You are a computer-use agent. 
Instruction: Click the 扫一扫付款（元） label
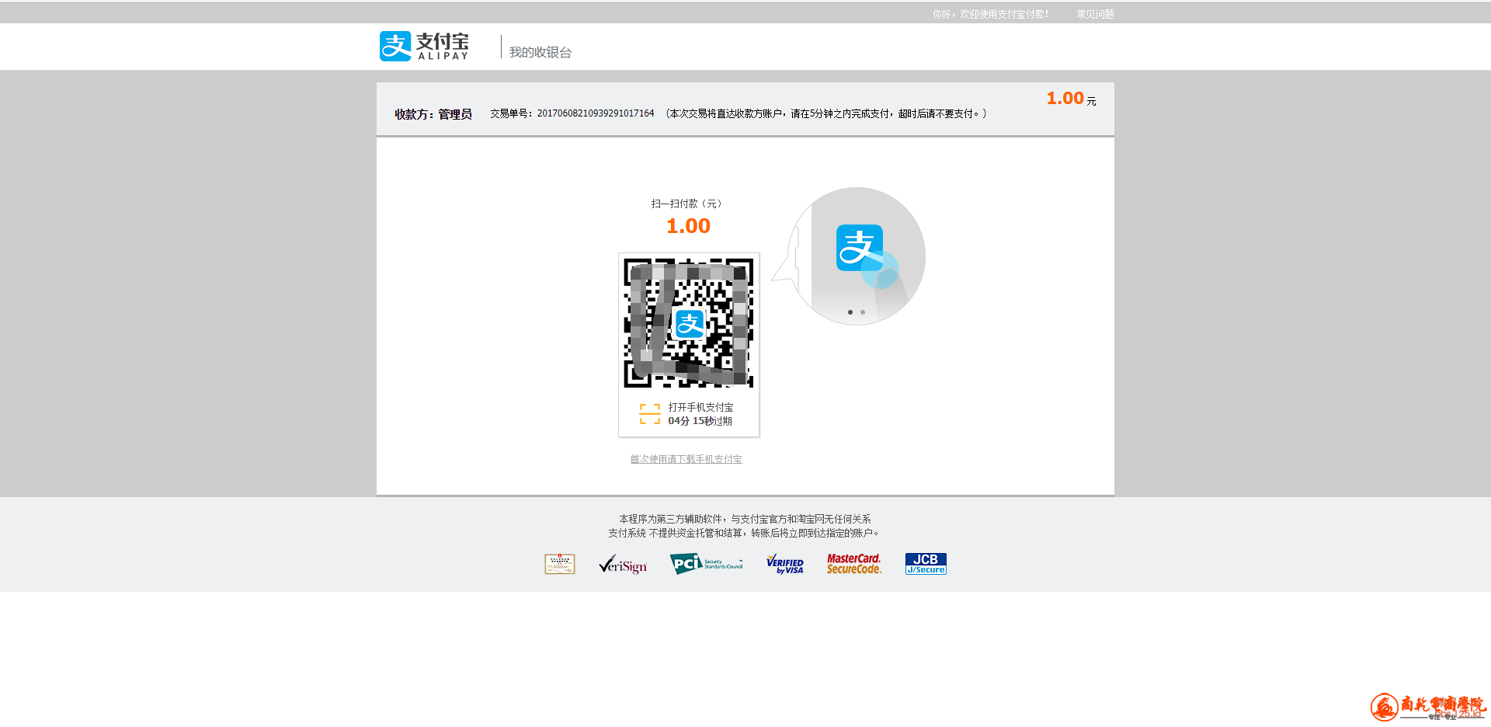[686, 203]
